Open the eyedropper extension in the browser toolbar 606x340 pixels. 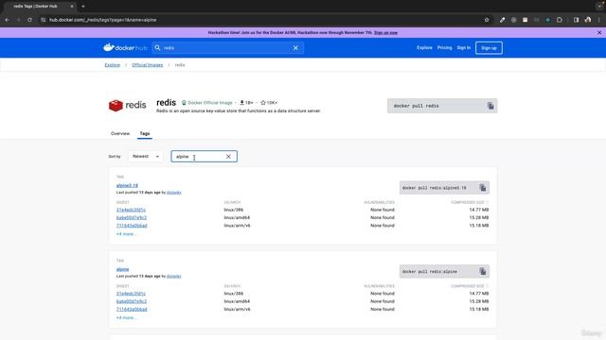point(502,20)
